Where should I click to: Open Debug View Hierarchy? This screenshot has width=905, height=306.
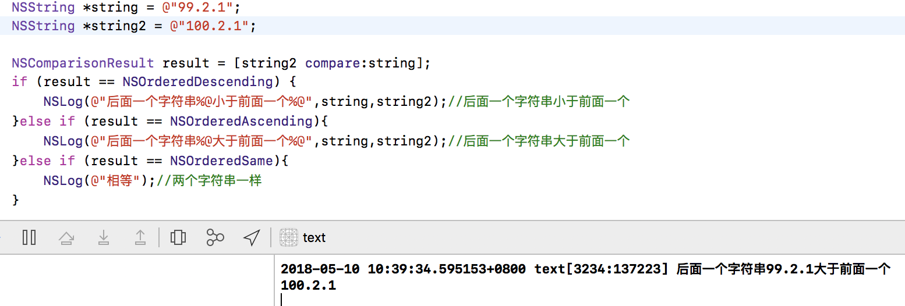point(178,237)
